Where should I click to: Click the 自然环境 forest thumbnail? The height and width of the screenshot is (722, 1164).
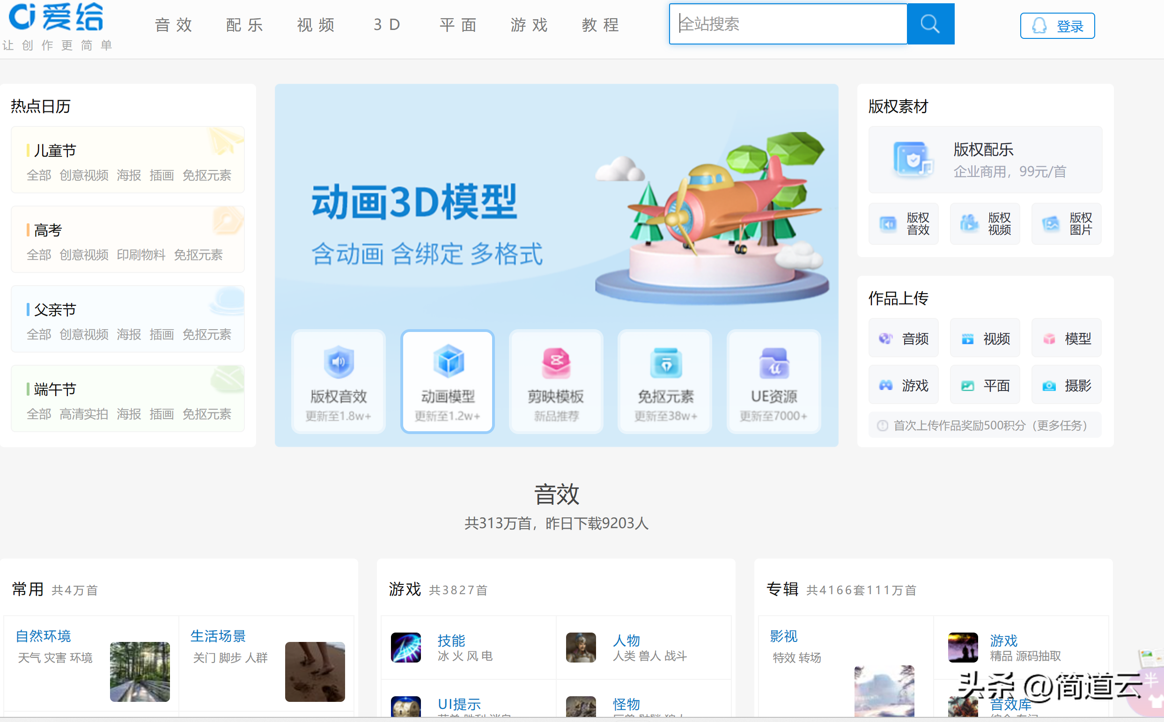[x=140, y=672]
